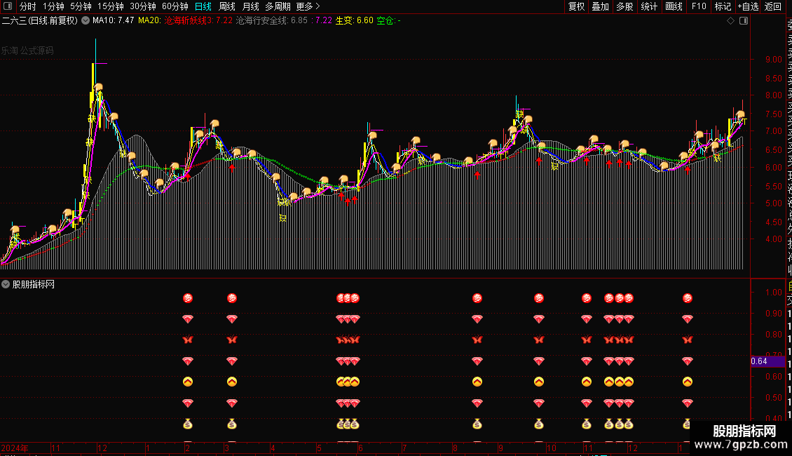This screenshot has width=792, height=456.
Task: Click the 复权 button
Action: click(576, 6)
